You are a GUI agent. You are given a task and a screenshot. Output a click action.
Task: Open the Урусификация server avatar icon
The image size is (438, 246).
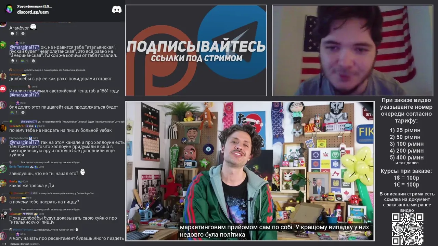pyautogui.click(x=9, y=9)
